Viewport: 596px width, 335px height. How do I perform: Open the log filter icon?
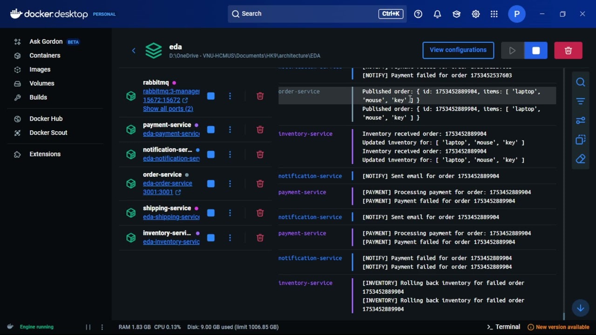581,101
